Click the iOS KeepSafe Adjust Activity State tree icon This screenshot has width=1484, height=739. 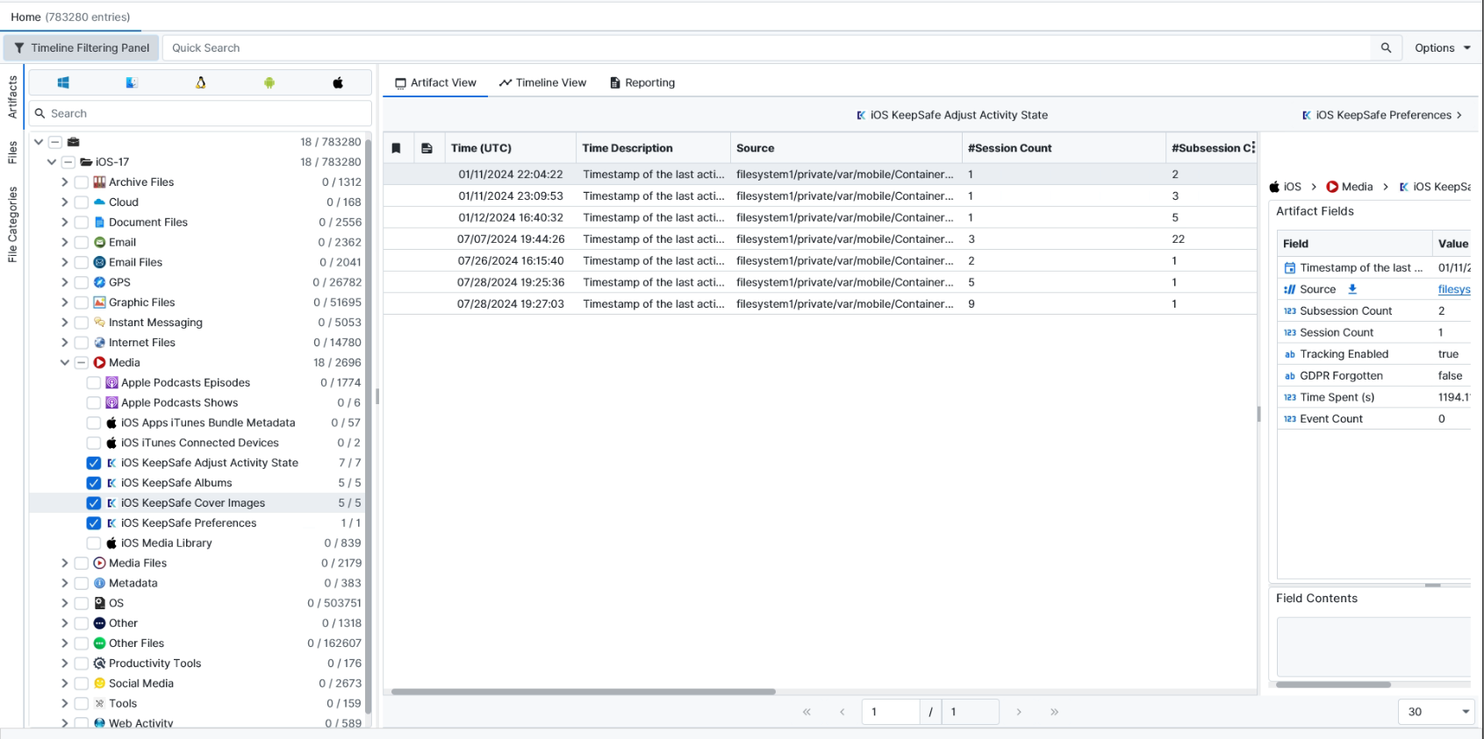(111, 463)
